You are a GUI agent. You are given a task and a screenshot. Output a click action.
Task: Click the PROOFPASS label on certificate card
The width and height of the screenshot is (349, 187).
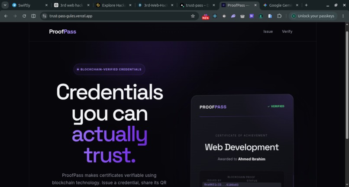213,107
